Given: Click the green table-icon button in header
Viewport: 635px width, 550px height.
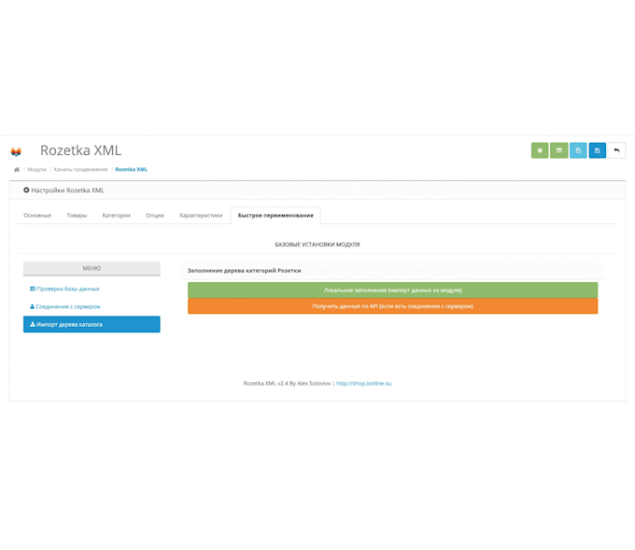Looking at the screenshot, I should (558, 150).
